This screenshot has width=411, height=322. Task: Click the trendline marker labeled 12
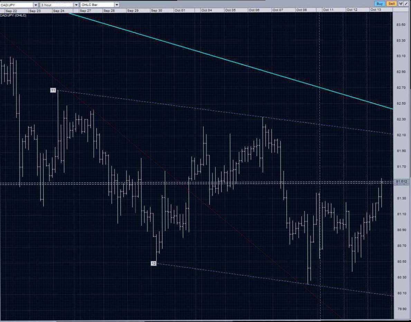(x=153, y=263)
